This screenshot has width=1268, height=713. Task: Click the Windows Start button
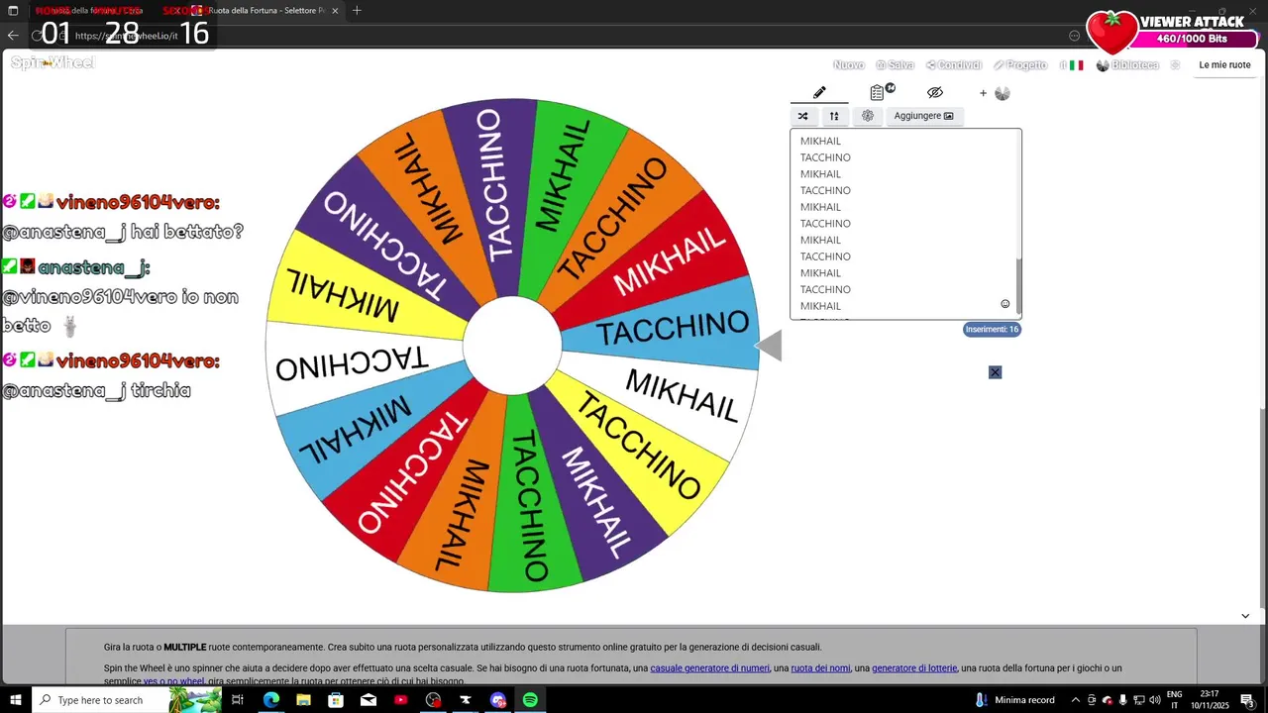[16, 700]
